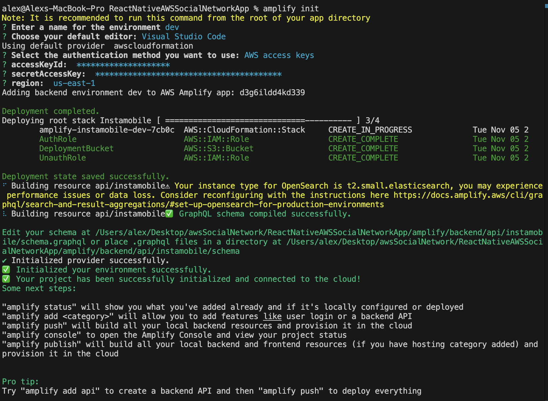This screenshot has height=401, width=548.
Task: Click the AWS access keys authentication answer
Action: point(279,55)
